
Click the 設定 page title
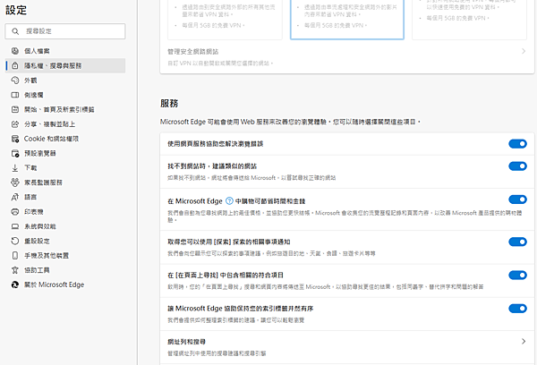pyautogui.click(x=16, y=10)
